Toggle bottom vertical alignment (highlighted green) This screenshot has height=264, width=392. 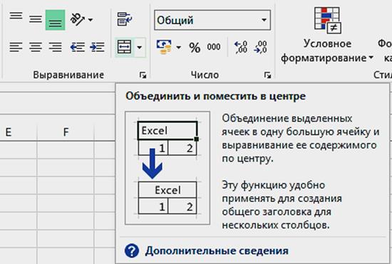click(x=56, y=20)
